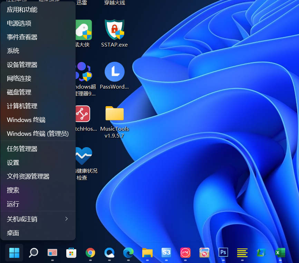Image resolution: width=299 pixels, height=263 pixels.
Task: Open Photoshop from the taskbar
Action: click(223, 253)
